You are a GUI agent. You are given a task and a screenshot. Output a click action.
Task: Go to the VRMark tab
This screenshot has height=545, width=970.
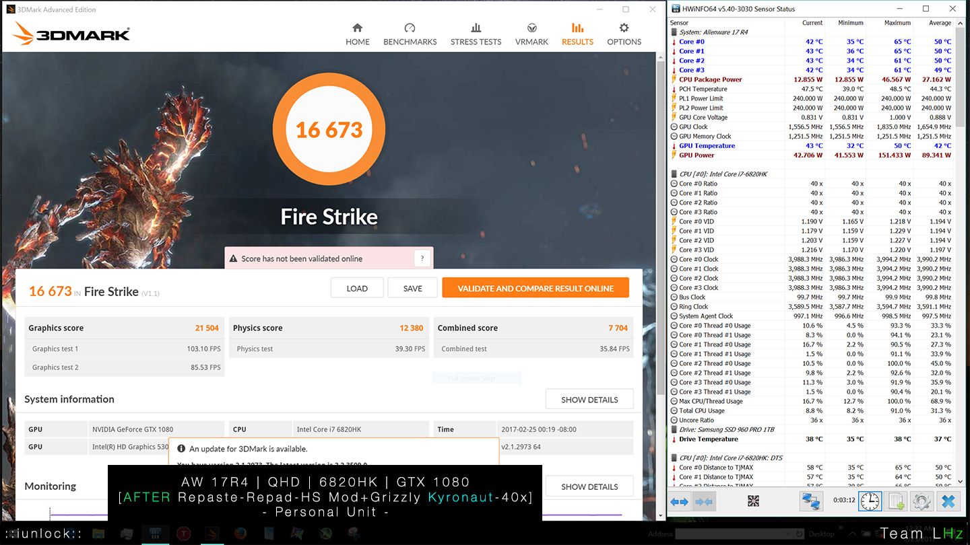[x=531, y=34]
